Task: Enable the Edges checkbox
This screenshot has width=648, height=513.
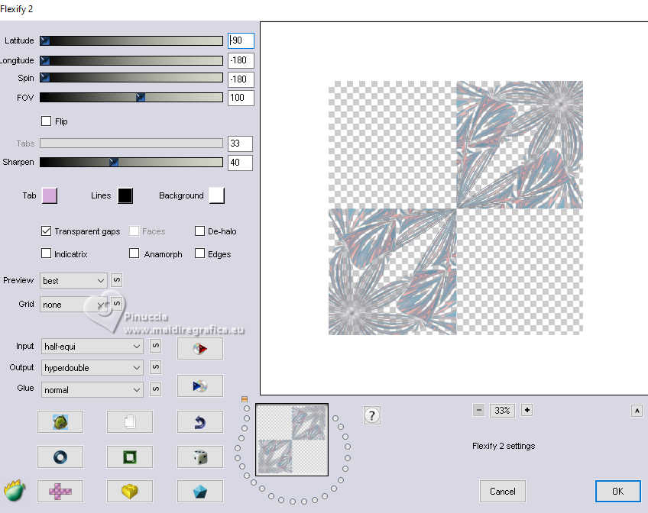Action: click(199, 253)
